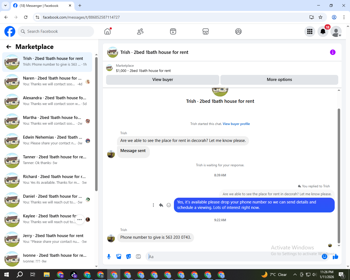Click the listing thumbnail in chat header

(113, 52)
